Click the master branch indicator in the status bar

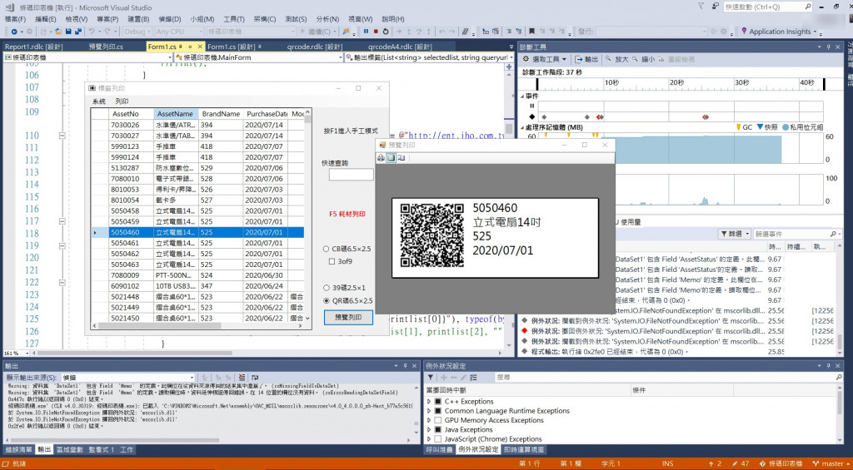tap(831, 463)
